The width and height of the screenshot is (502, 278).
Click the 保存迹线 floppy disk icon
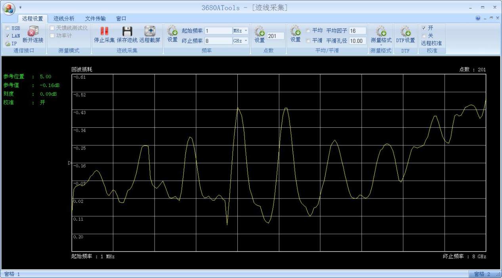(127, 31)
